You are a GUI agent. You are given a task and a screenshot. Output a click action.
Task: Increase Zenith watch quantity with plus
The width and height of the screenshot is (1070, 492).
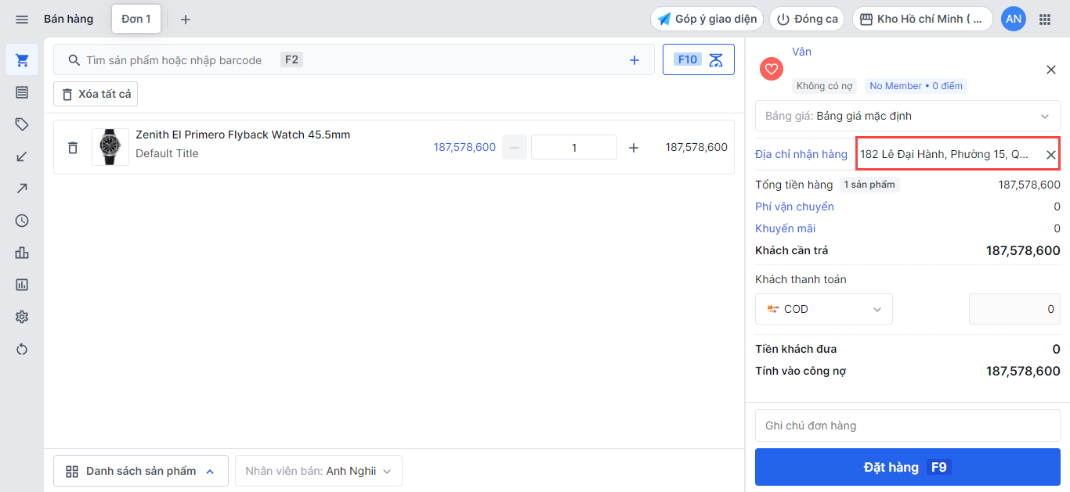pos(634,147)
